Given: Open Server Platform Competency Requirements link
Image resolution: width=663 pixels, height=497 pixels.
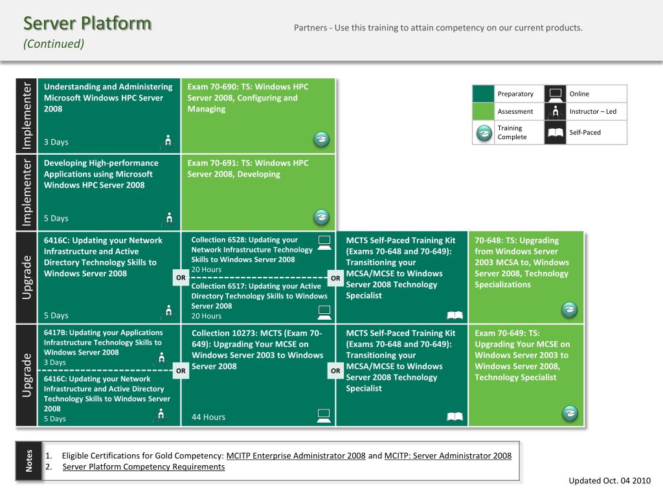Looking at the screenshot, I should [144, 467].
